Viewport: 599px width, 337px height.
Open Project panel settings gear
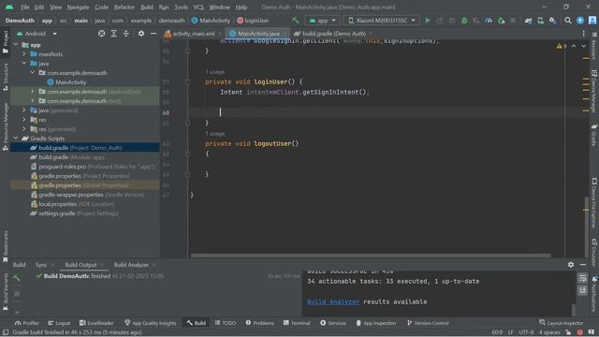(141, 34)
